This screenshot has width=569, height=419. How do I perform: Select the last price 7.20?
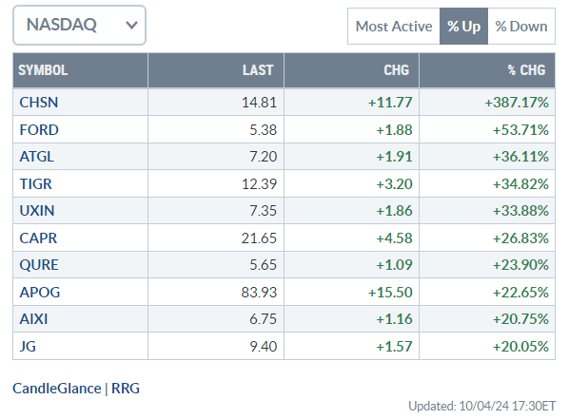(263, 157)
